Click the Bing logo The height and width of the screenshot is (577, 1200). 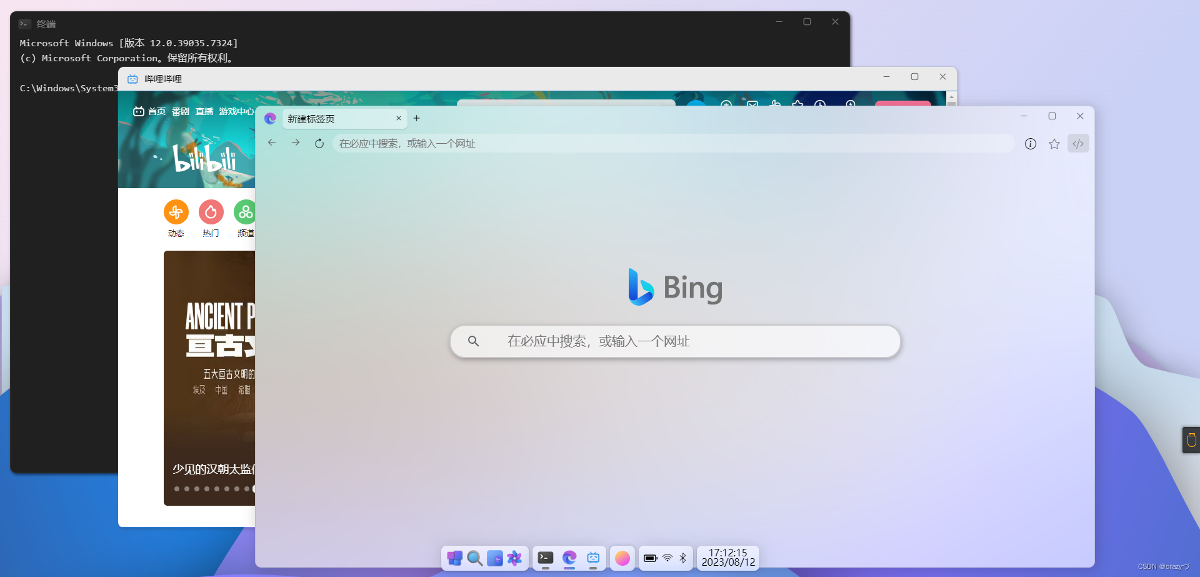tap(675, 288)
